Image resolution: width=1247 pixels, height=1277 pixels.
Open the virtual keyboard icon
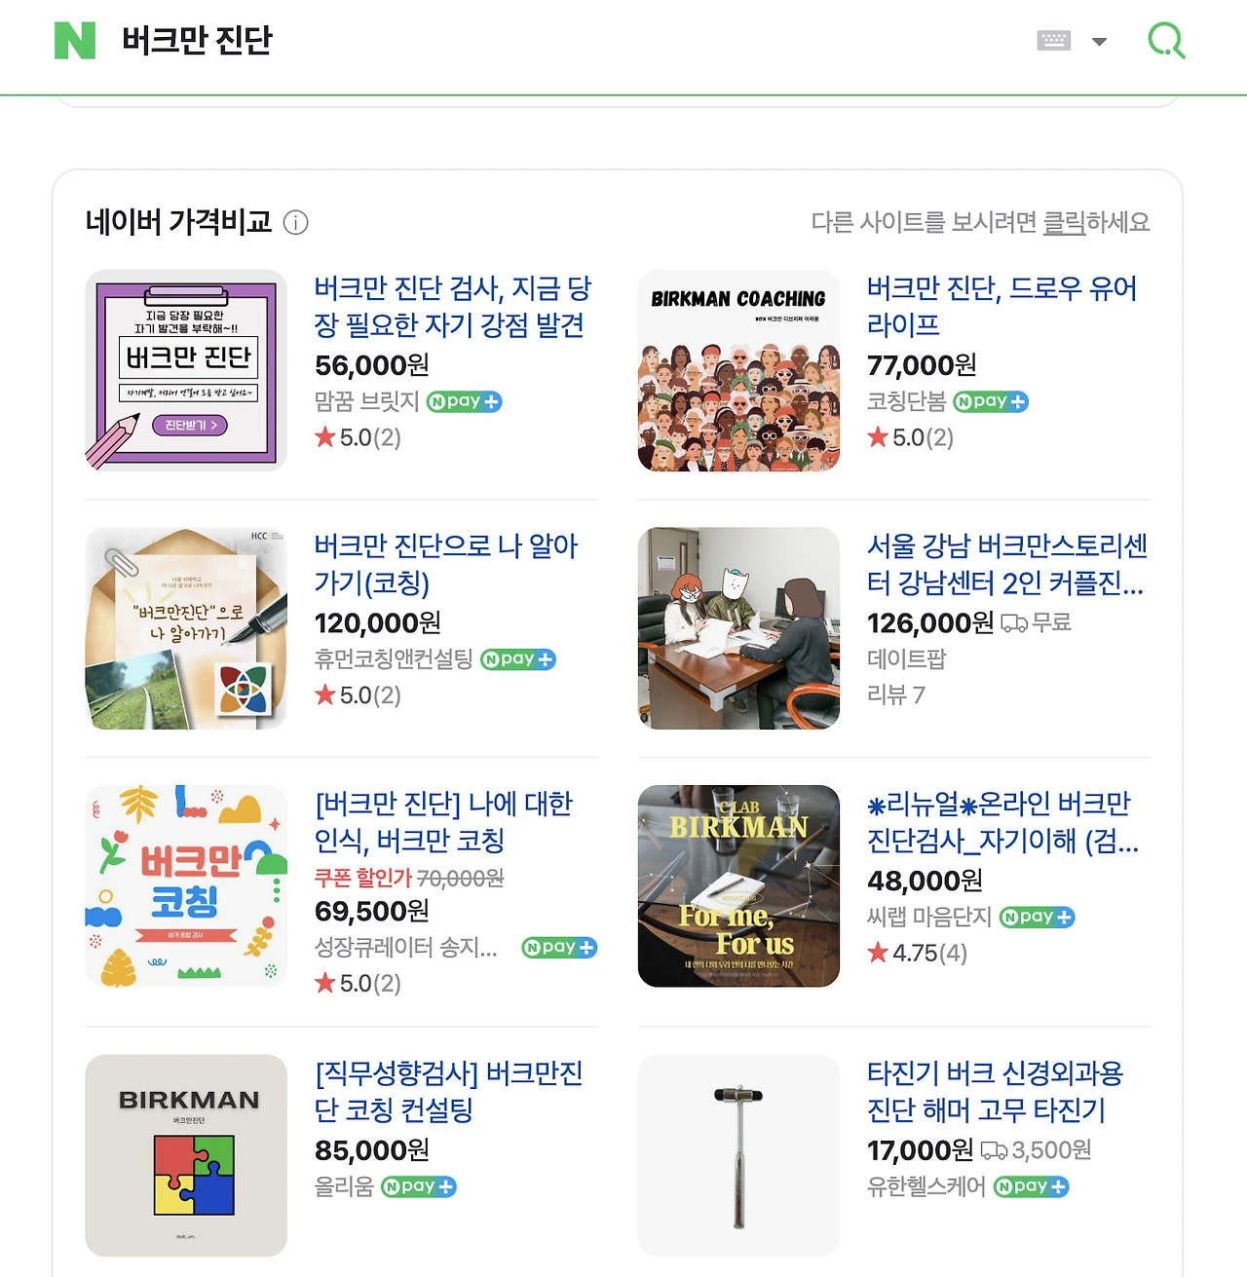tap(1053, 41)
